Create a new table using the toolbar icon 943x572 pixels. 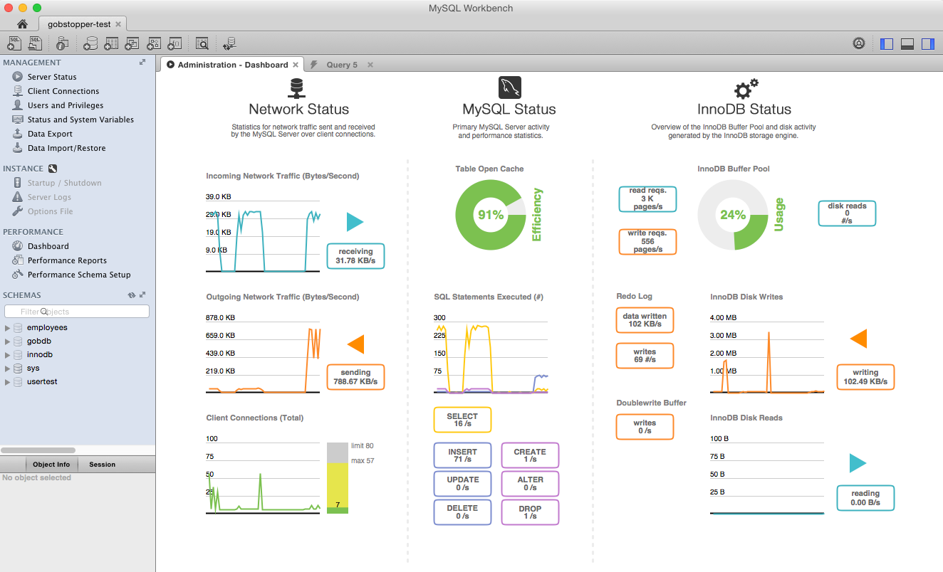[x=111, y=43]
